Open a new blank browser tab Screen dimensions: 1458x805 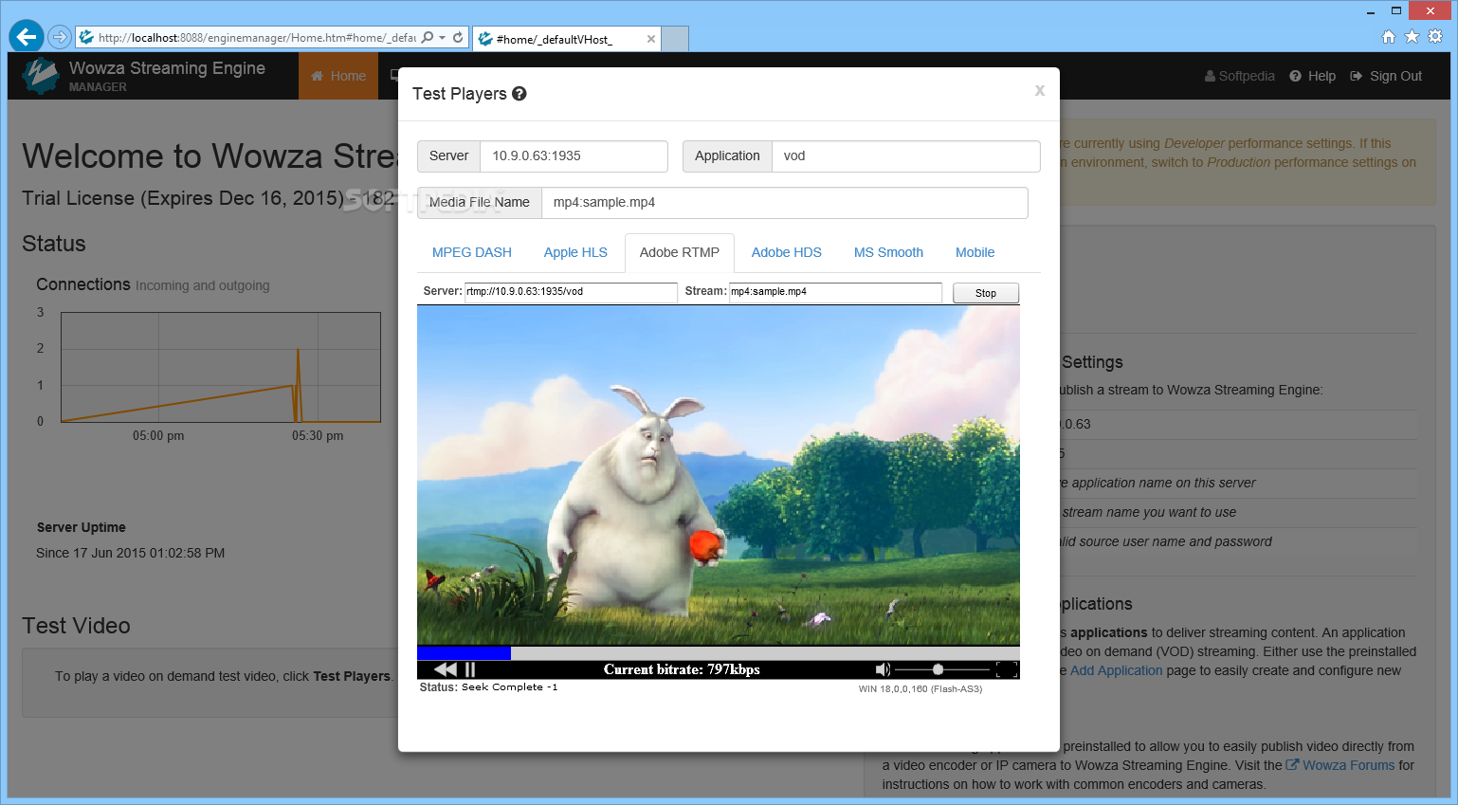pyautogui.click(x=675, y=39)
